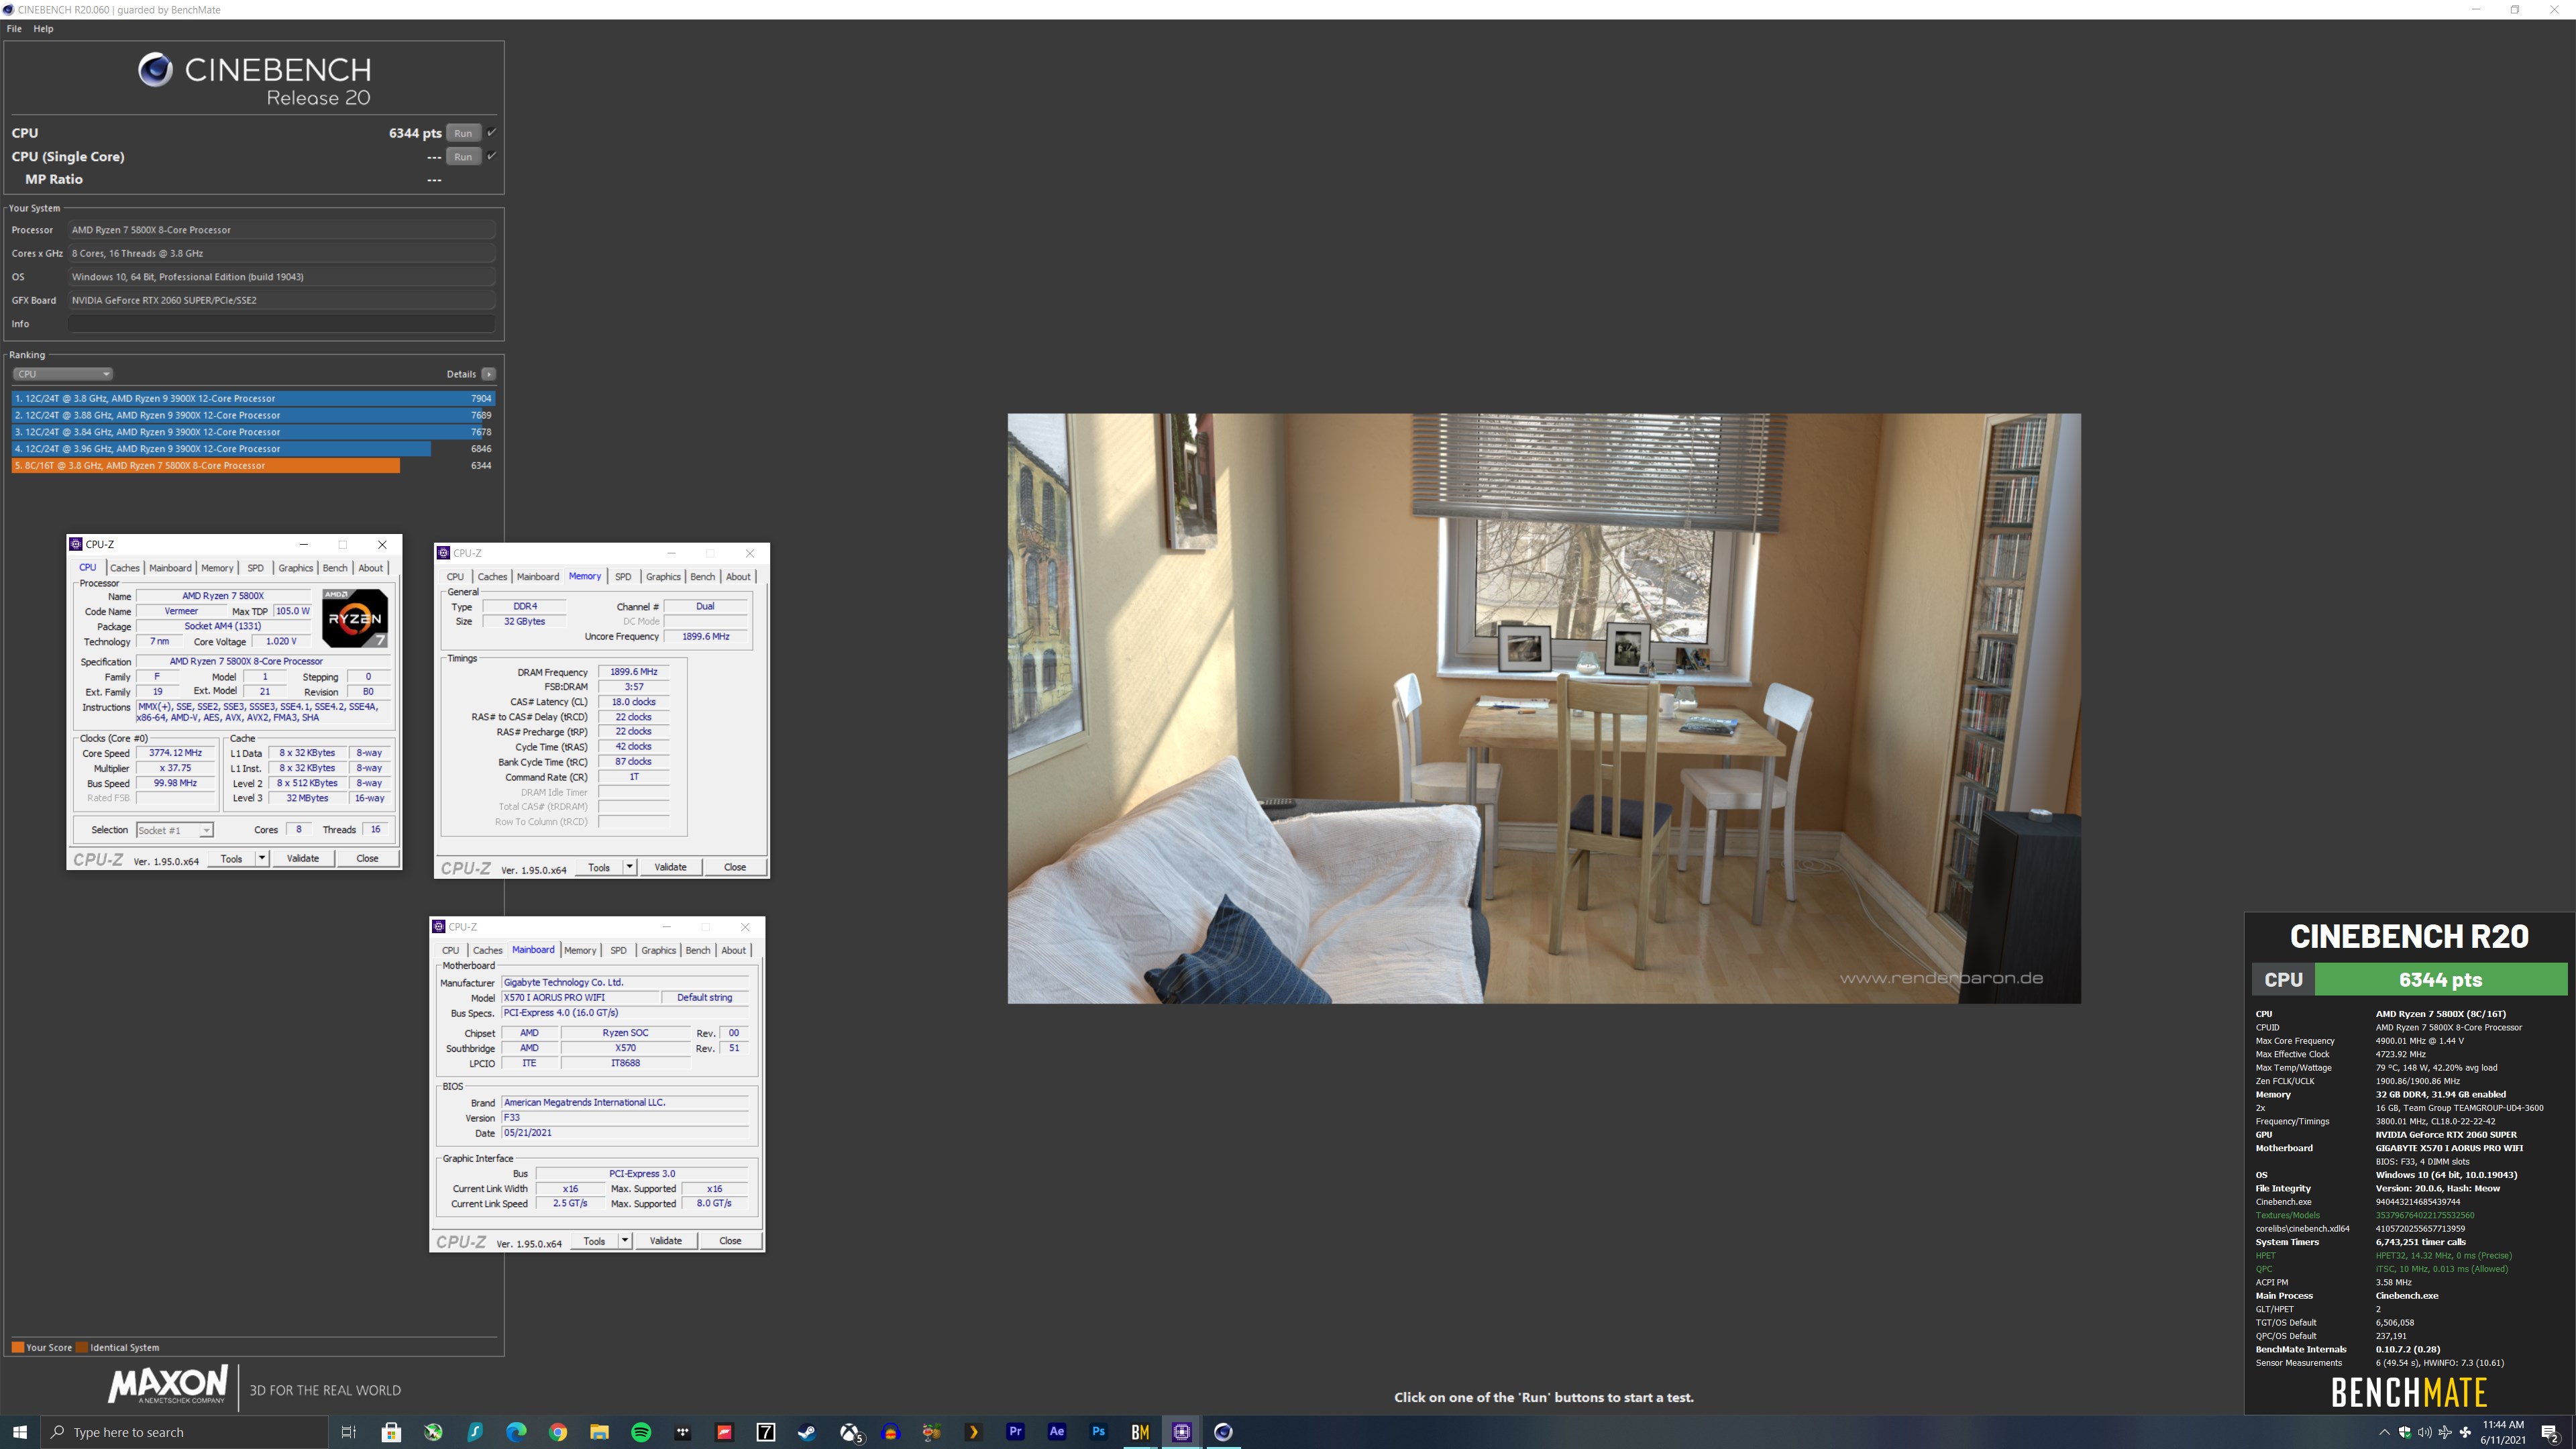Open Spotify from the taskbar

click(641, 1432)
